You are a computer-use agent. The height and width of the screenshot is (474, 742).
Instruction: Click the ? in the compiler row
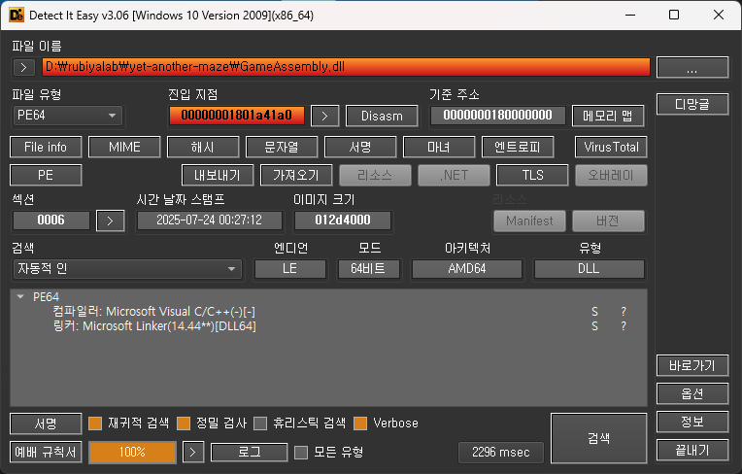point(624,312)
